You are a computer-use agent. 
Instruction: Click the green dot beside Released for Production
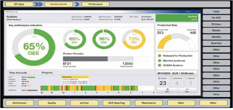(x=160, y=56)
